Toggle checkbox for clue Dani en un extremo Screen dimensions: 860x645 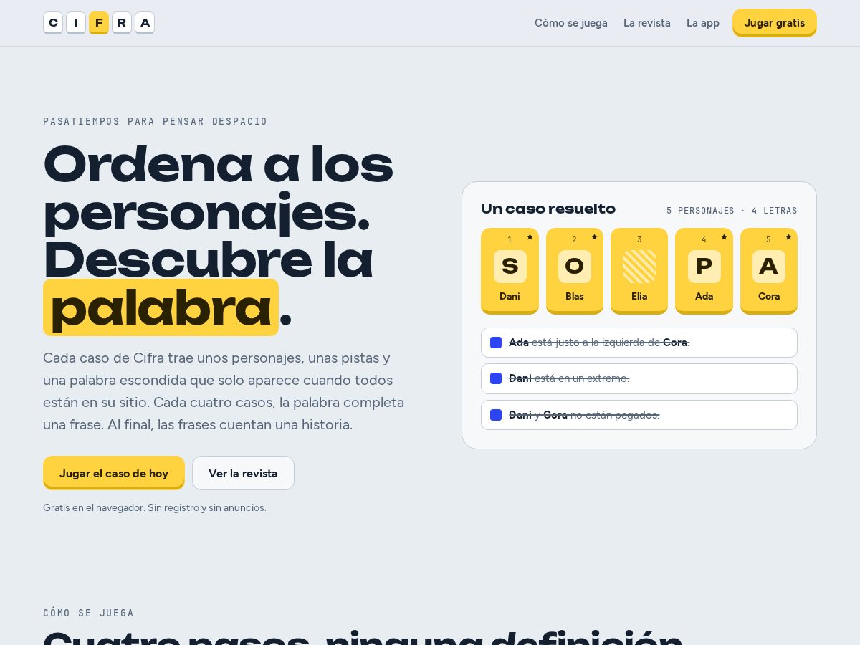tap(496, 378)
